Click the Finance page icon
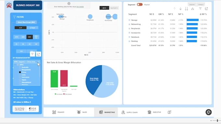Viewport: 221px width, 124px height. point(54,112)
